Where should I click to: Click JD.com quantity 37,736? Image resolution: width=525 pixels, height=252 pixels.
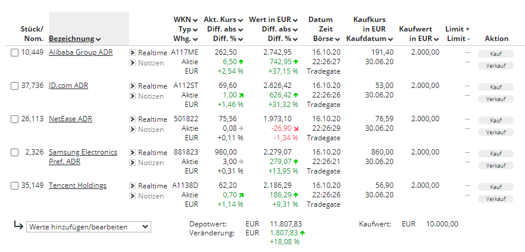[x=33, y=86]
